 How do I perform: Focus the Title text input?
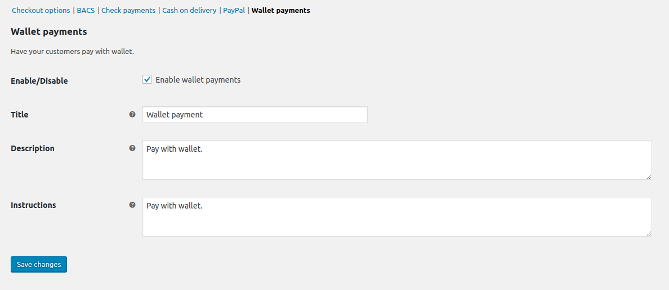(x=255, y=115)
